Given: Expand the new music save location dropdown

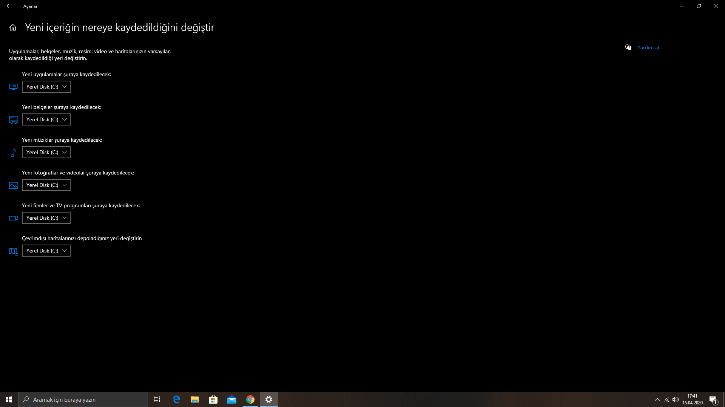Looking at the screenshot, I should 46,152.
